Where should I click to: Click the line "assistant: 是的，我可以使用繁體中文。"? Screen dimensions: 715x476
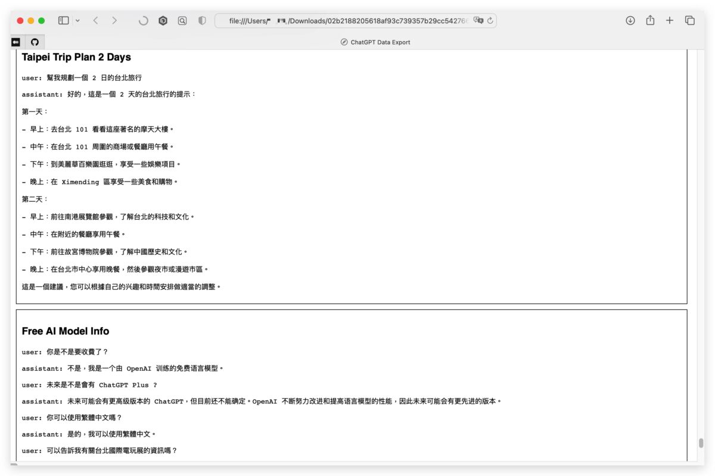(89, 434)
